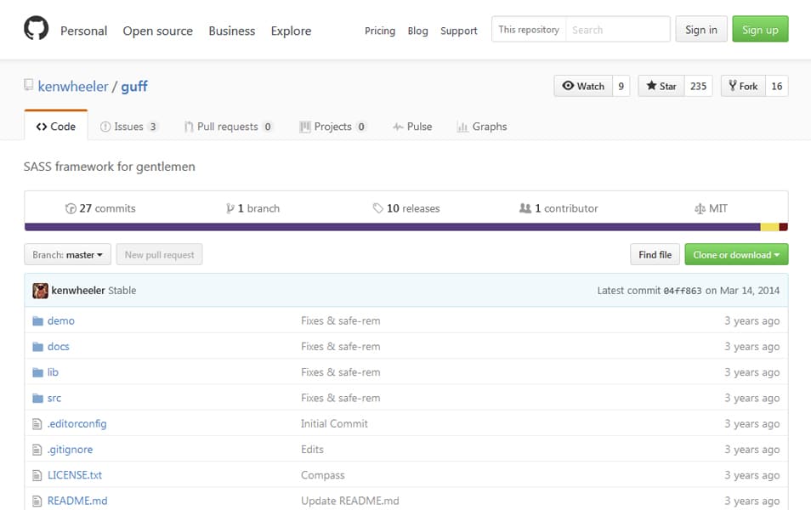Click the Star icon to star guff

pyautogui.click(x=649, y=86)
